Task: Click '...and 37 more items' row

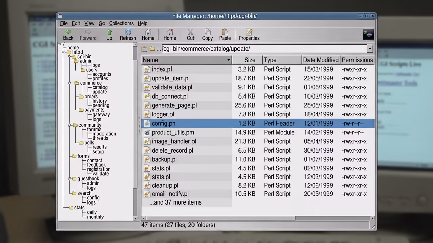Action: pos(175,202)
